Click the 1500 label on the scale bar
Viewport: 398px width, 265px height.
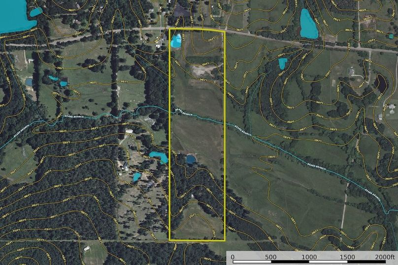(x=347, y=258)
